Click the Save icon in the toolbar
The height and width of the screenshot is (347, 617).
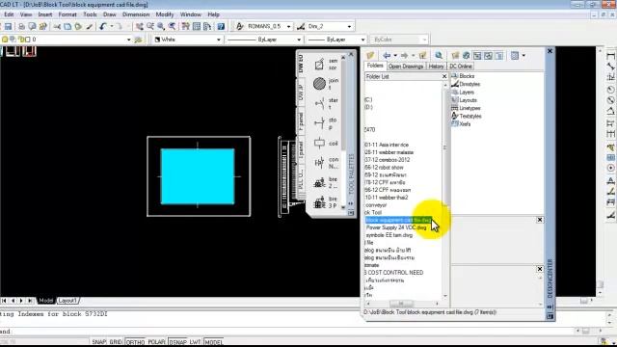point(8,26)
